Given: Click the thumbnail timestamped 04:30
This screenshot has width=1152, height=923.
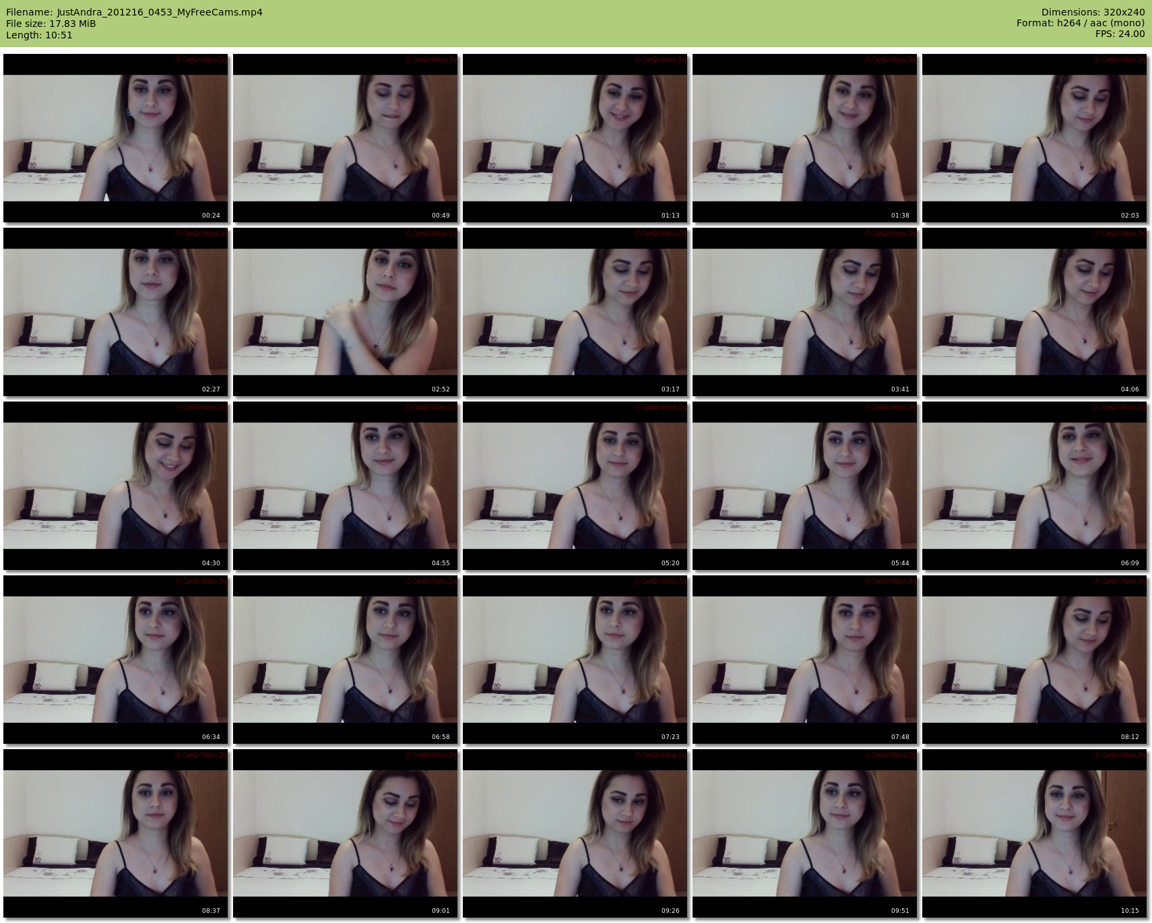Looking at the screenshot, I should pos(115,486).
